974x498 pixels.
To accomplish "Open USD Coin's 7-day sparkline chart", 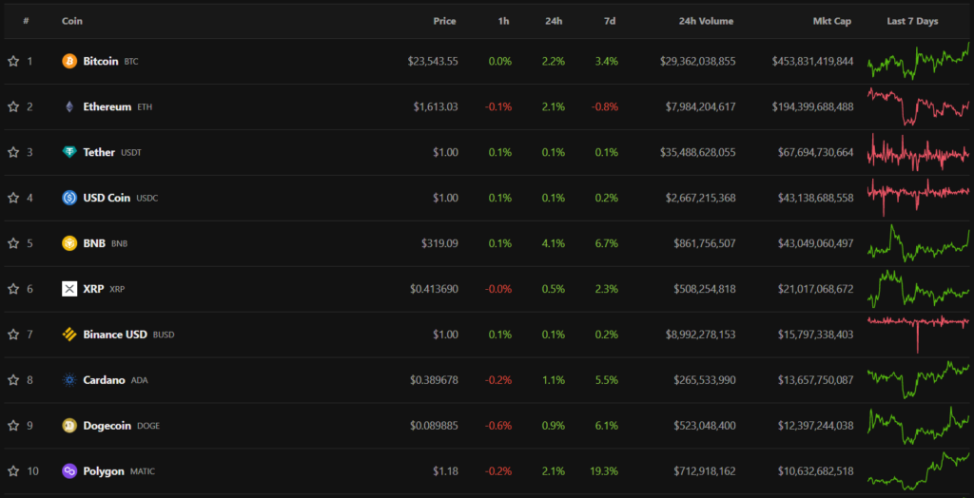I will 919,197.
